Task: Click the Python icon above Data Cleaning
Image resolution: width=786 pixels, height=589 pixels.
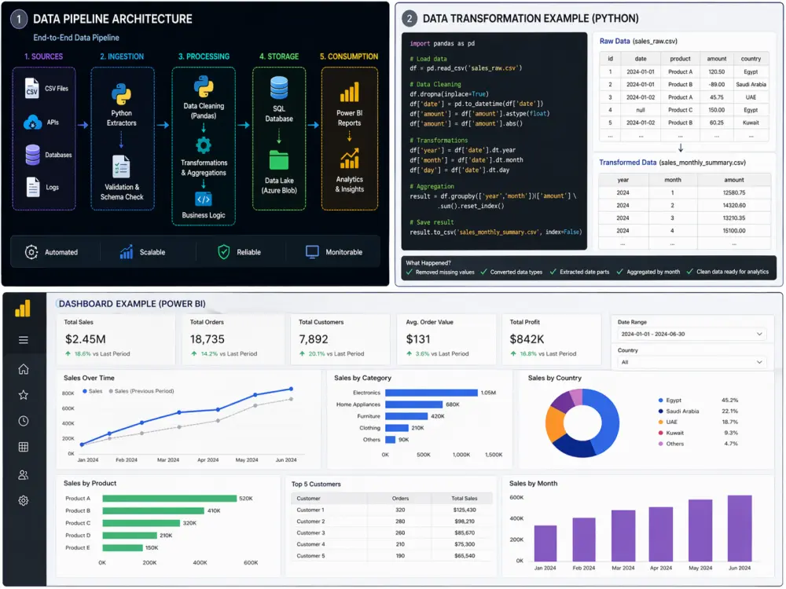Action: coord(204,86)
